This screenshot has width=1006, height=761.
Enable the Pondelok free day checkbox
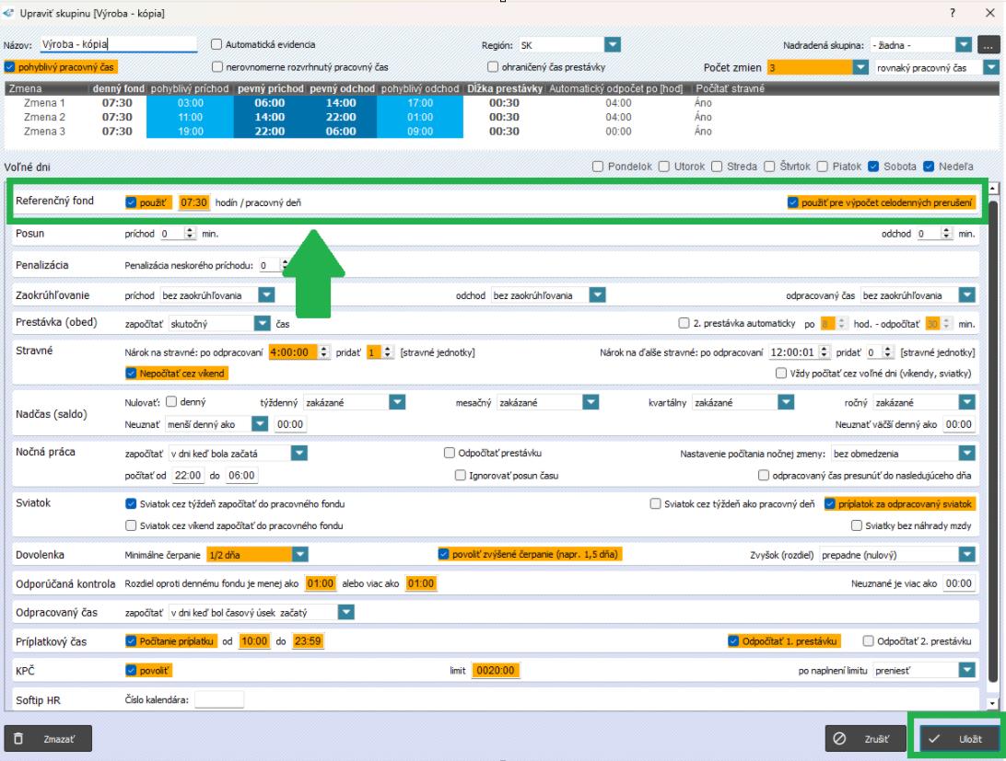598,167
